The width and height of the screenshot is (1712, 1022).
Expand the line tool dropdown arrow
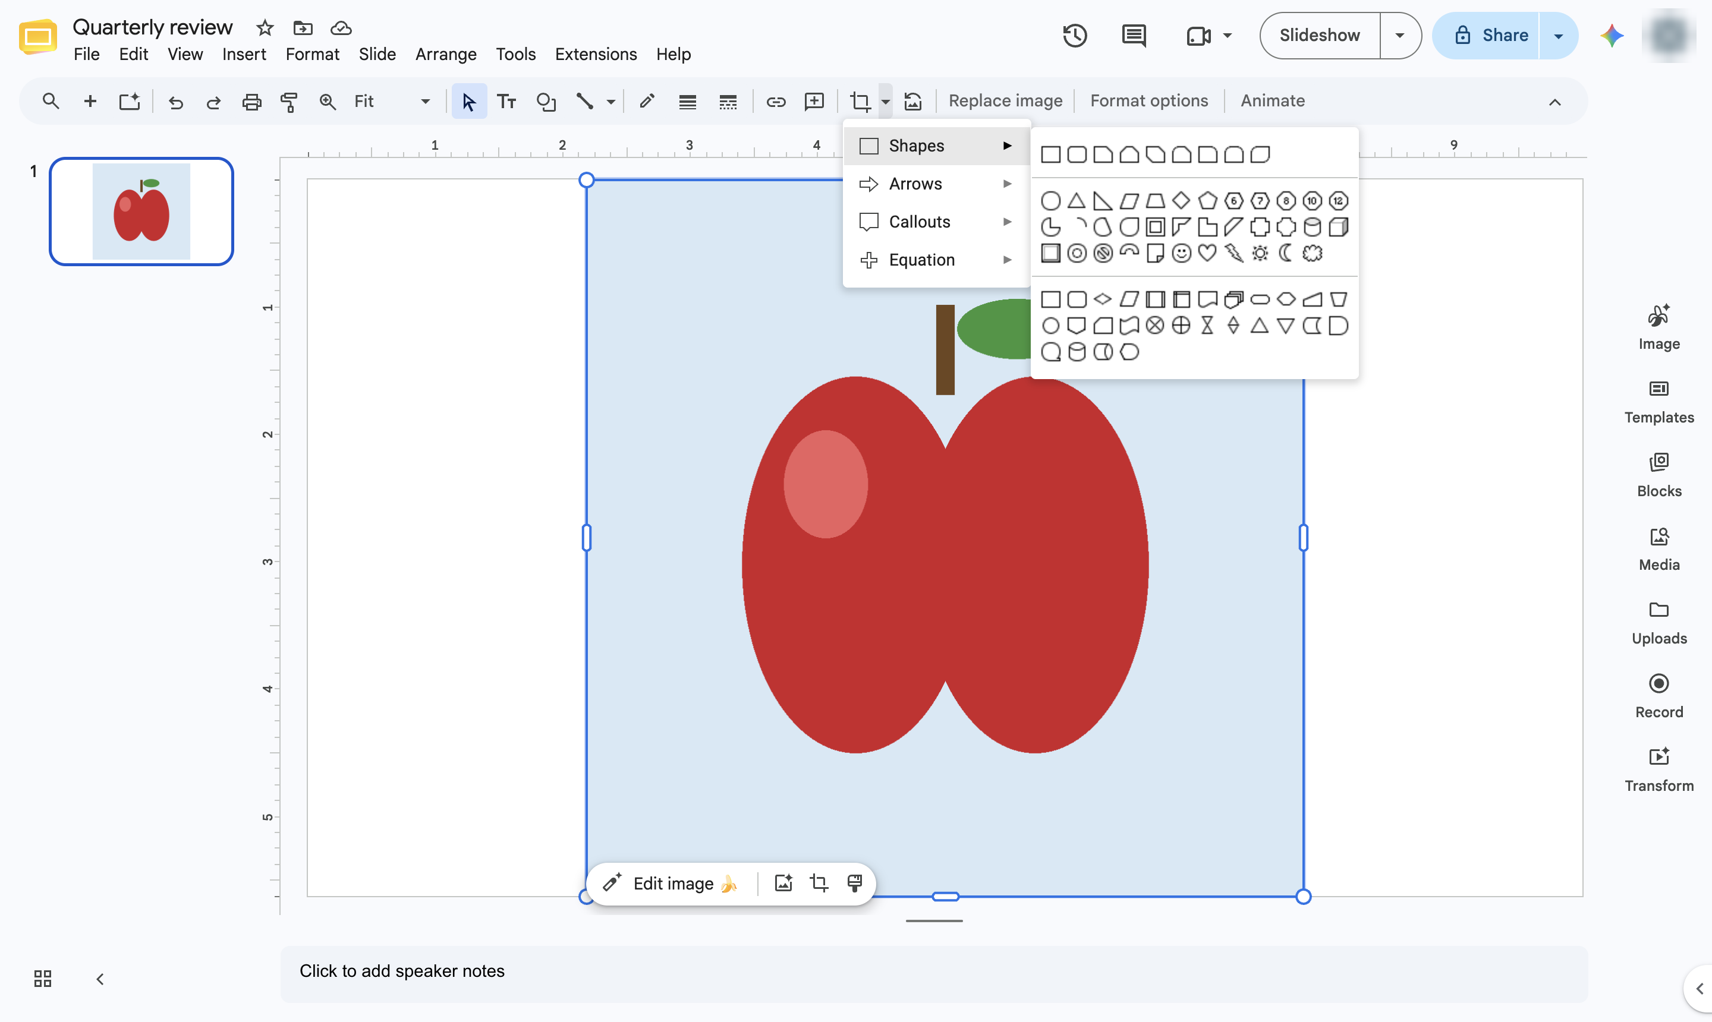(610, 101)
